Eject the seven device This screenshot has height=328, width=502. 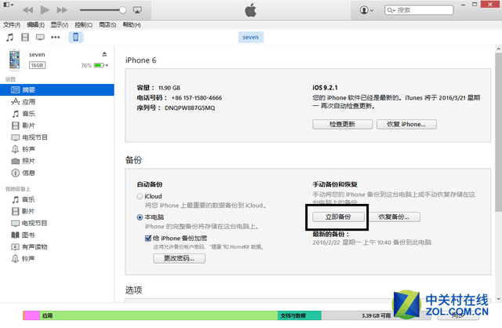point(104,54)
